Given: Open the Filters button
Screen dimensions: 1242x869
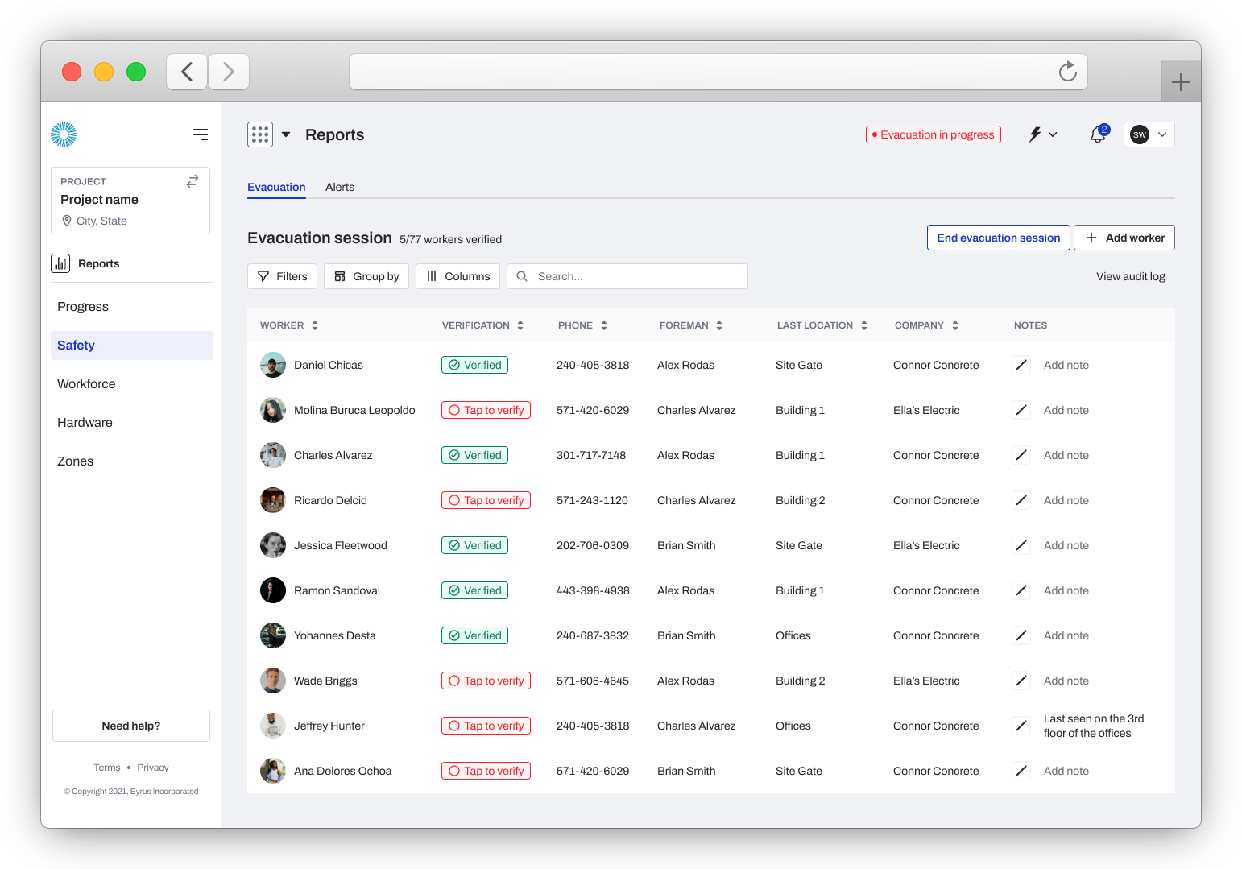Looking at the screenshot, I should [282, 276].
